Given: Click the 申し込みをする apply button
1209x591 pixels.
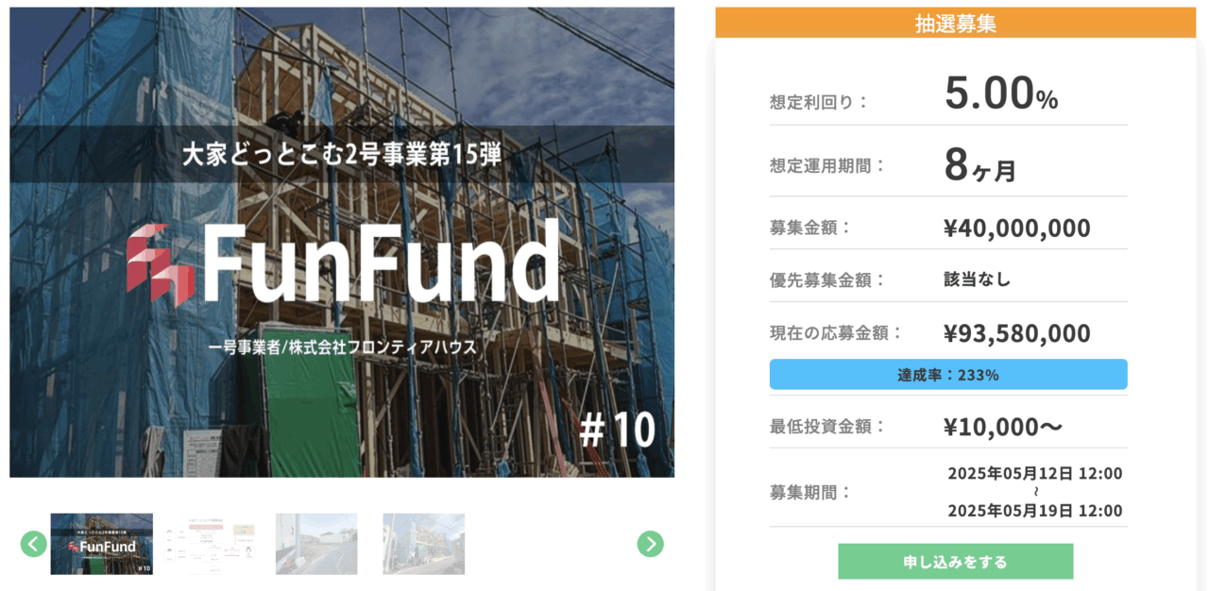Looking at the screenshot, I should point(955,562).
